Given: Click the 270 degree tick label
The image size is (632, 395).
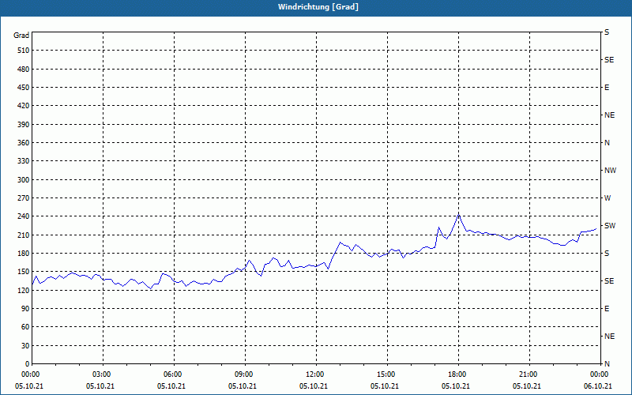Looking at the screenshot, I should (24, 198).
